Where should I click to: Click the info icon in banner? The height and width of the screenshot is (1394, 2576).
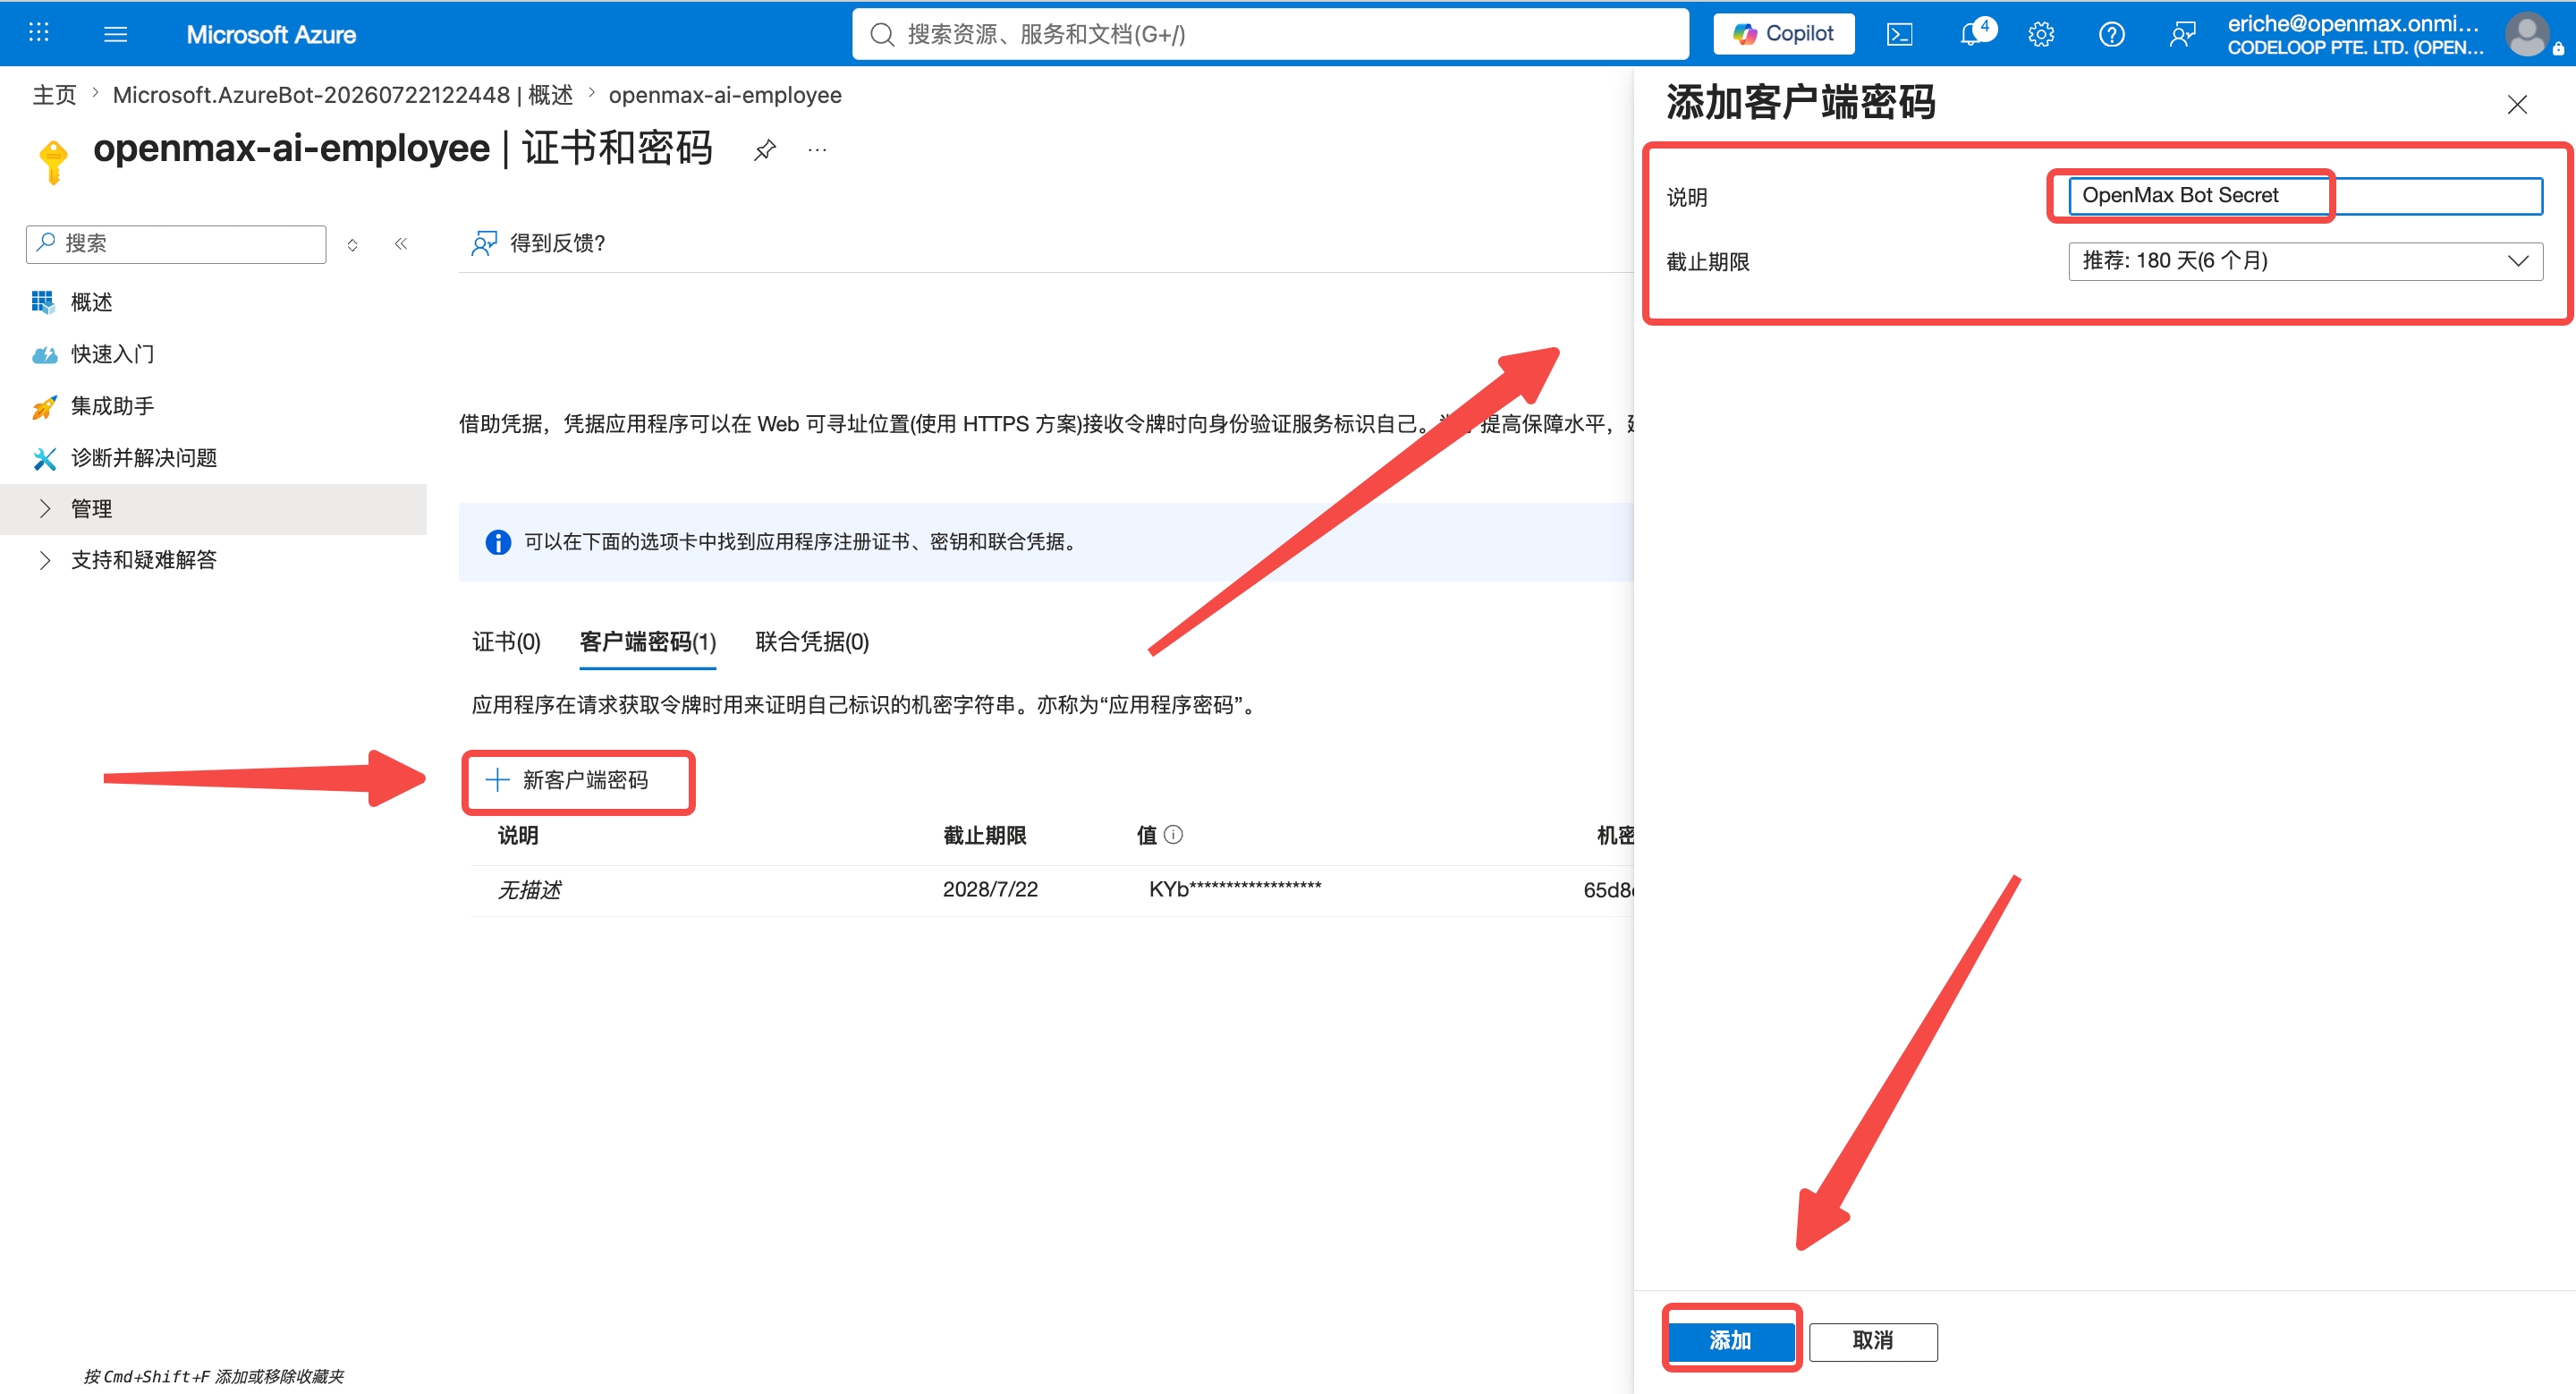pos(498,542)
